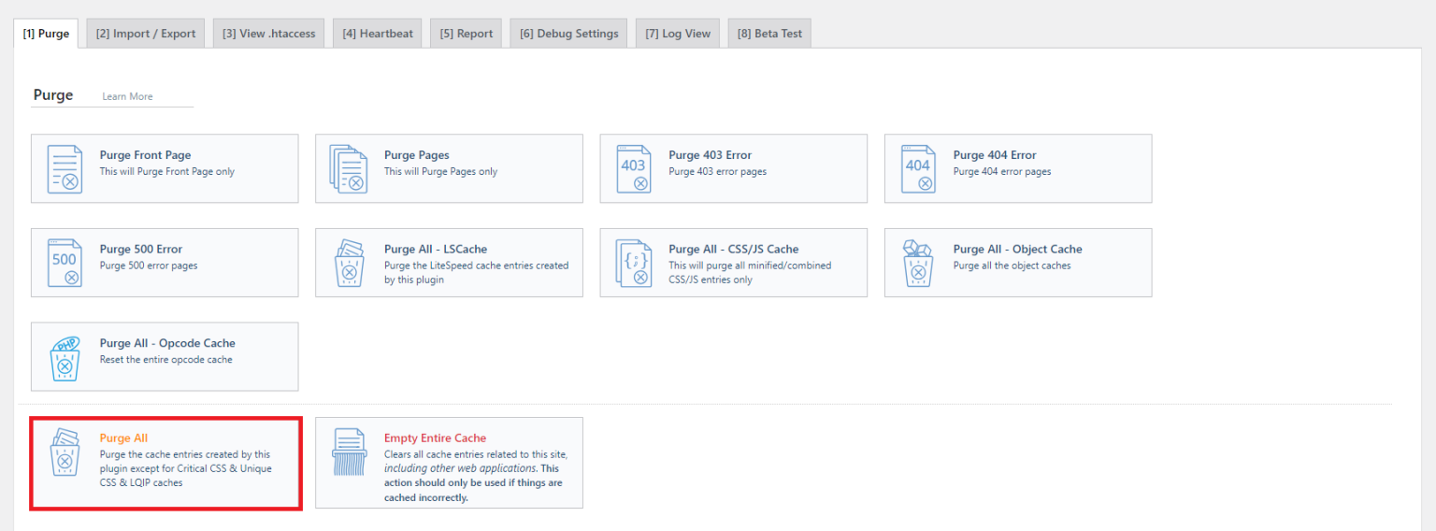Click the Object Cache cubes bin icon
The height and width of the screenshot is (531, 1436).
click(918, 264)
